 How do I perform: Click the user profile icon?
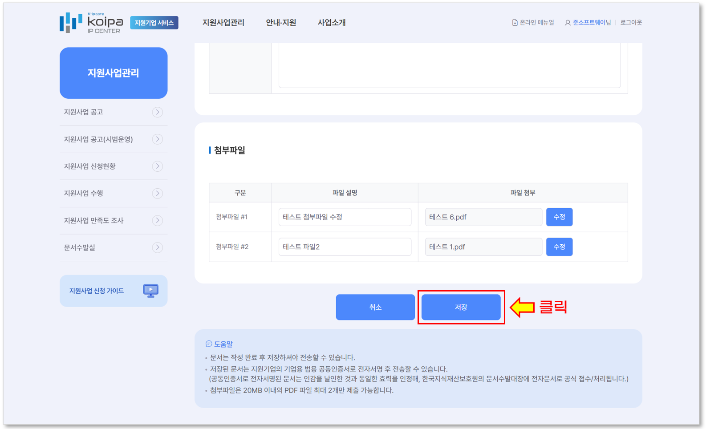[x=567, y=23]
